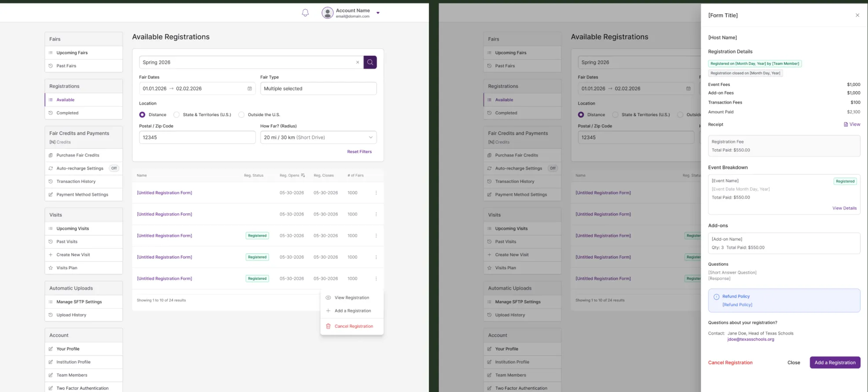Open Your Profile edit icon on undimmed page
868x392 pixels.
tap(51, 349)
